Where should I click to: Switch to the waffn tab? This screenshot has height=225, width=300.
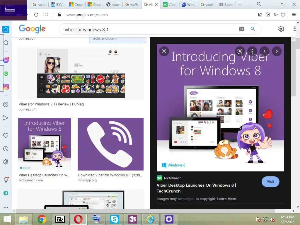pyautogui.click(x=132, y=4)
